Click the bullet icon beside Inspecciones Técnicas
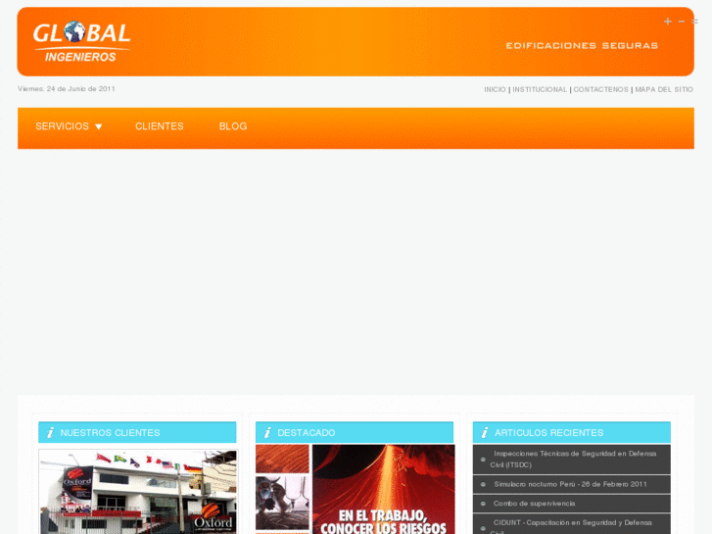 coord(483,460)
